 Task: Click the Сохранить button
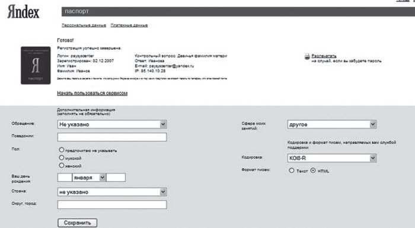pyautogui.click(x=77, y=223)
